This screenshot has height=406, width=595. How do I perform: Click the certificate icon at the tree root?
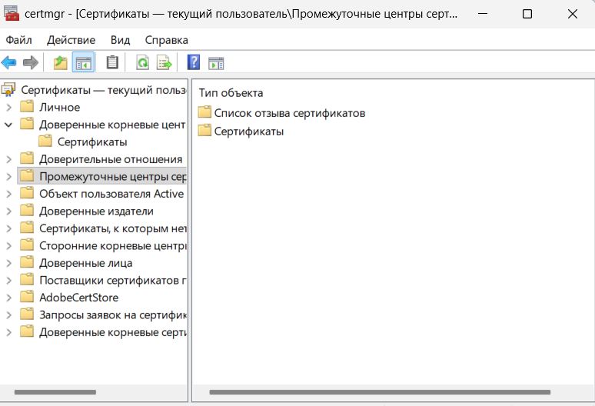tap(8, 90)
